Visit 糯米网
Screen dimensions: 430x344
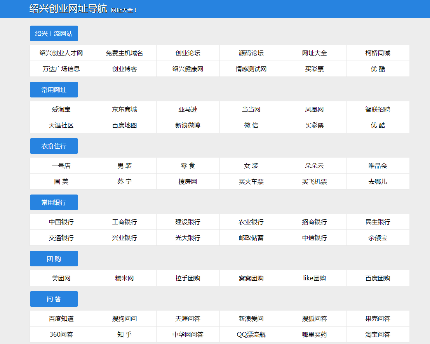[x=125, y=278]
